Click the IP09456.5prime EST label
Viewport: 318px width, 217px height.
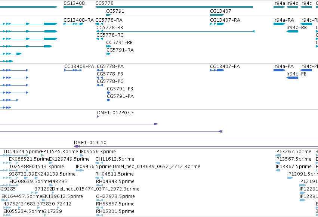pos(94,167)
